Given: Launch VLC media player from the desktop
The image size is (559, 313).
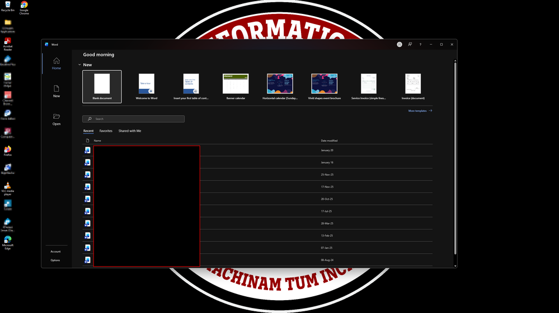Looking at the screenshot, I should pos(7,189).
